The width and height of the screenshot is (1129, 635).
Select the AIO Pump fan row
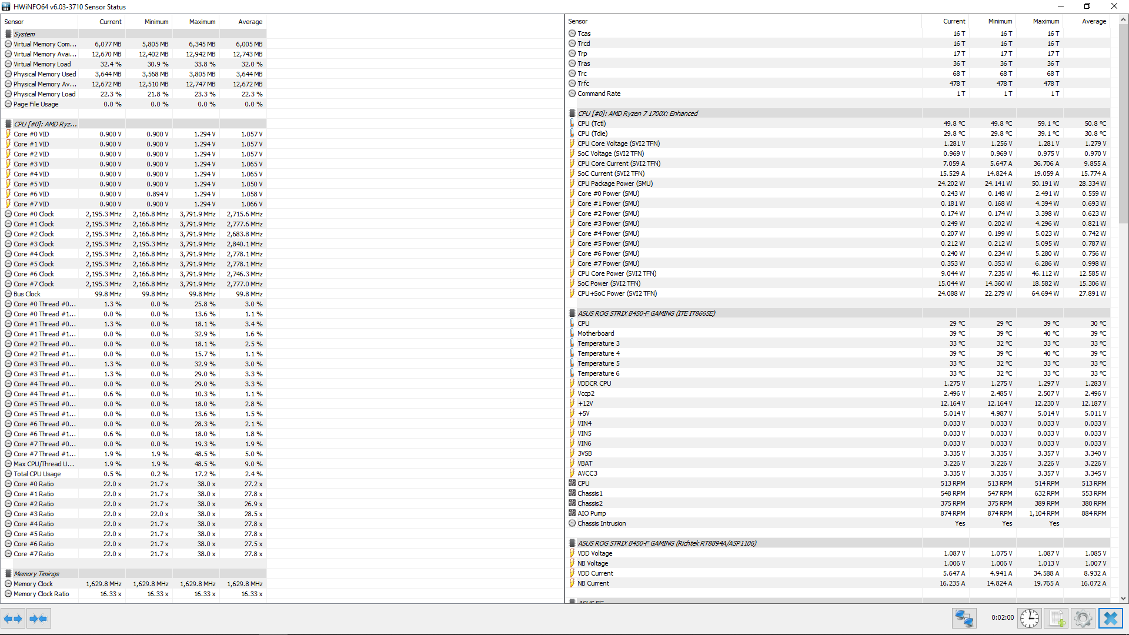pyautogui.click(x=592, y=513)
